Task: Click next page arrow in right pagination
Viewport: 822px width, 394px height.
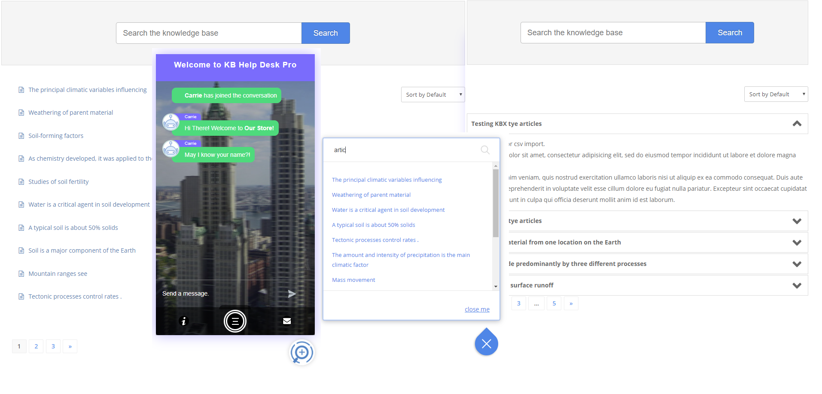Action: click(571, 303)
